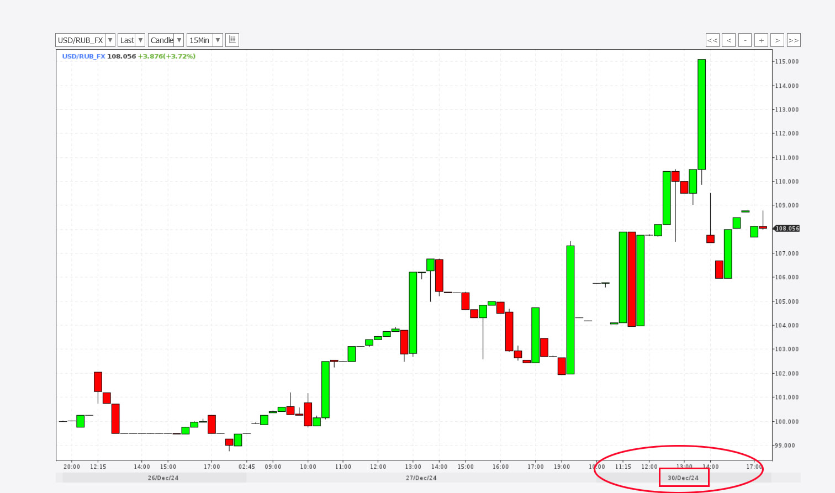835x493 pixels.
Task: Click the USD/RUB_FX symbol field
Action: (81, 40)
